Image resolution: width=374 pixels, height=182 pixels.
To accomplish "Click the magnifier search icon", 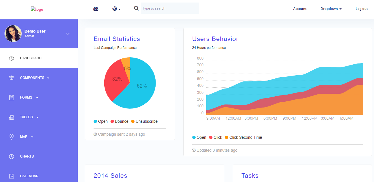I will pos(136,8).
